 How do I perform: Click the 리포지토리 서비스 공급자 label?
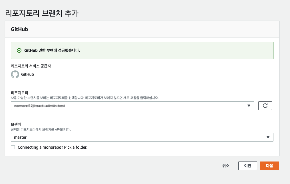coord(31,66)
